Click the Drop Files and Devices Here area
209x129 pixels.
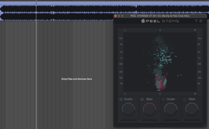pos(77,79)
